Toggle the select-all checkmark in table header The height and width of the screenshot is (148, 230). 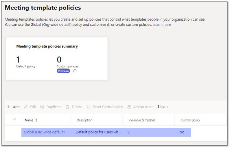(x=14, y=120)
